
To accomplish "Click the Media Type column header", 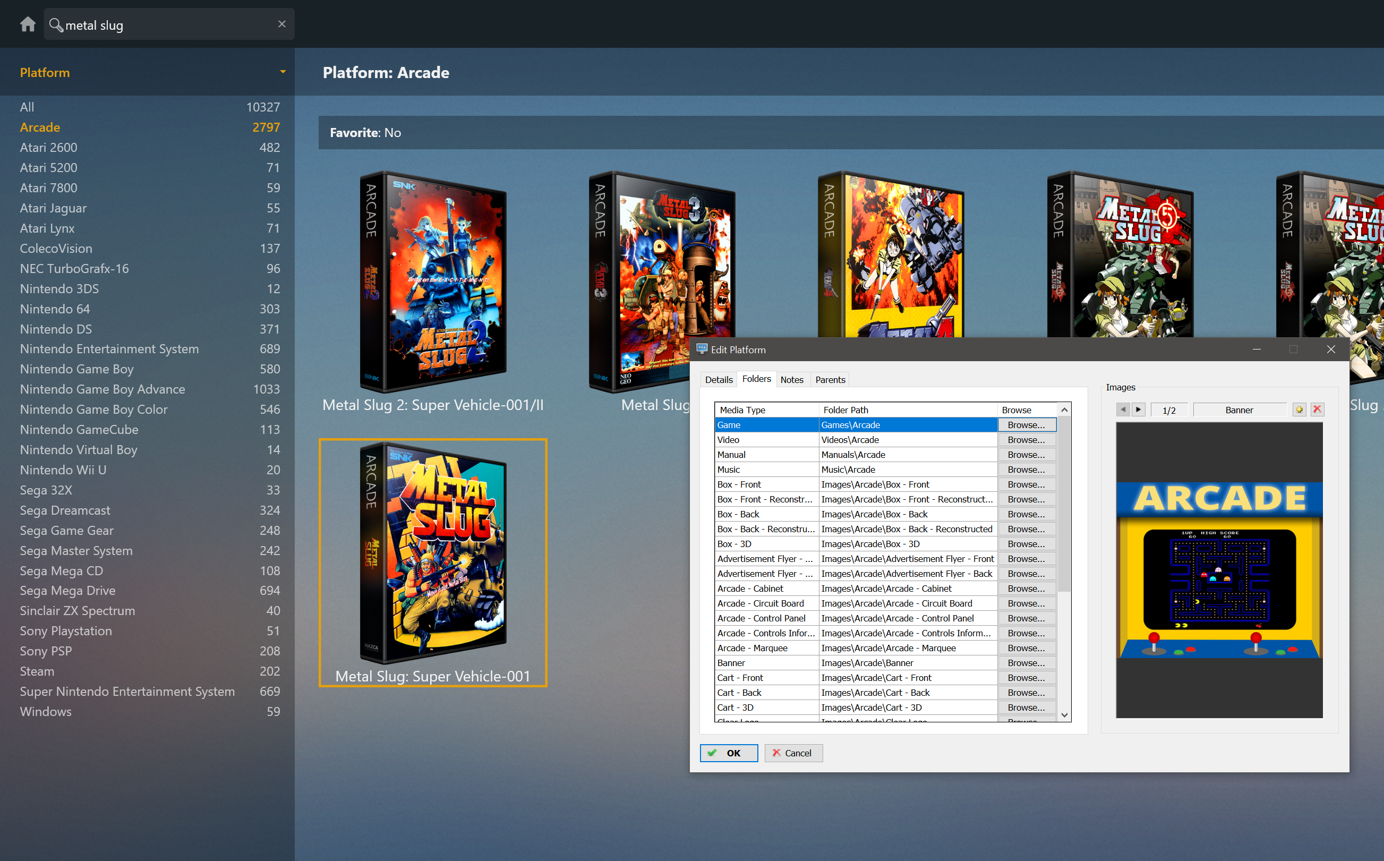I will point(766,410).
